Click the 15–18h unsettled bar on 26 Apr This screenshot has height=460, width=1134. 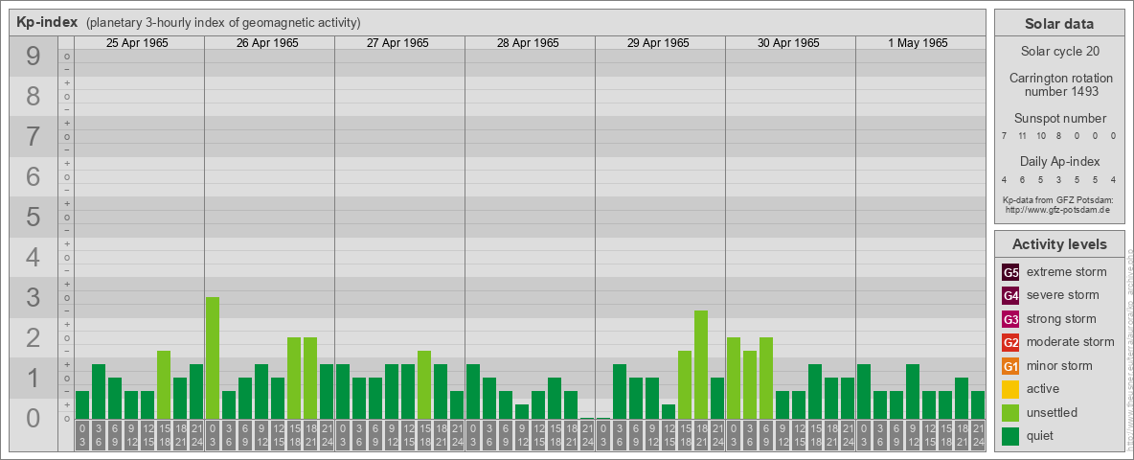(294, 379)
